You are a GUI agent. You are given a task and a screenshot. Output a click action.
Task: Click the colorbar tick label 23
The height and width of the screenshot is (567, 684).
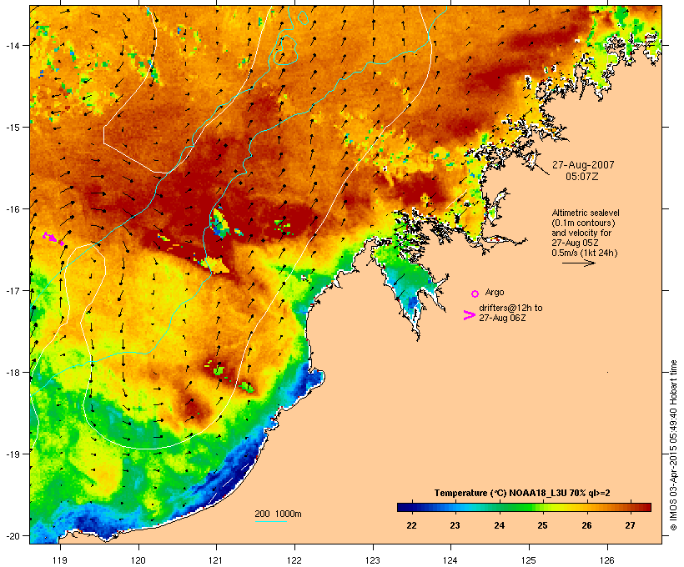(455, 525)
